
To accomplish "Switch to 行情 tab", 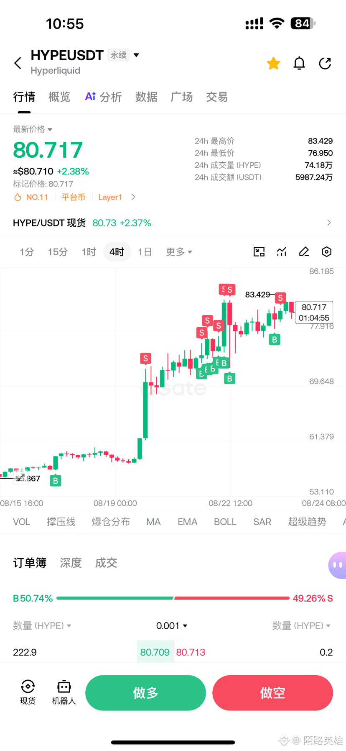I will [24, 97].
